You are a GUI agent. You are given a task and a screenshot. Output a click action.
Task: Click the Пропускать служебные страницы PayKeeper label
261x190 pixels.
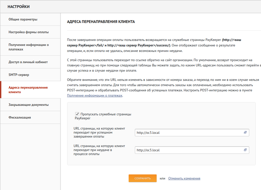point(105,114)
